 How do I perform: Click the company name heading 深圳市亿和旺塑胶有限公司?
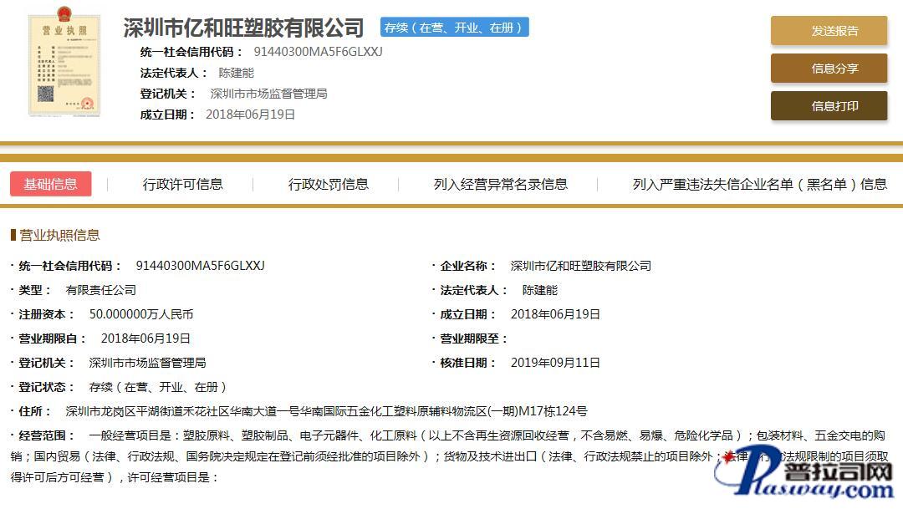[x=243, y=28]
